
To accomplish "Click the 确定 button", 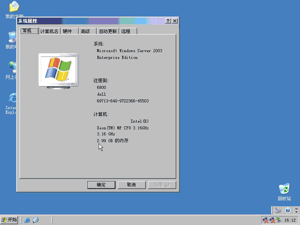I will click(101, 185).
